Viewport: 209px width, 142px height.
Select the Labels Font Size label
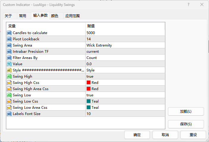[26, 114]
